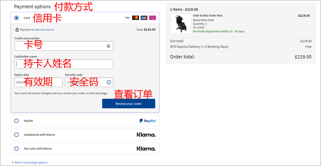
Task: Click the Maestro card icon
Action: (144, 18)
